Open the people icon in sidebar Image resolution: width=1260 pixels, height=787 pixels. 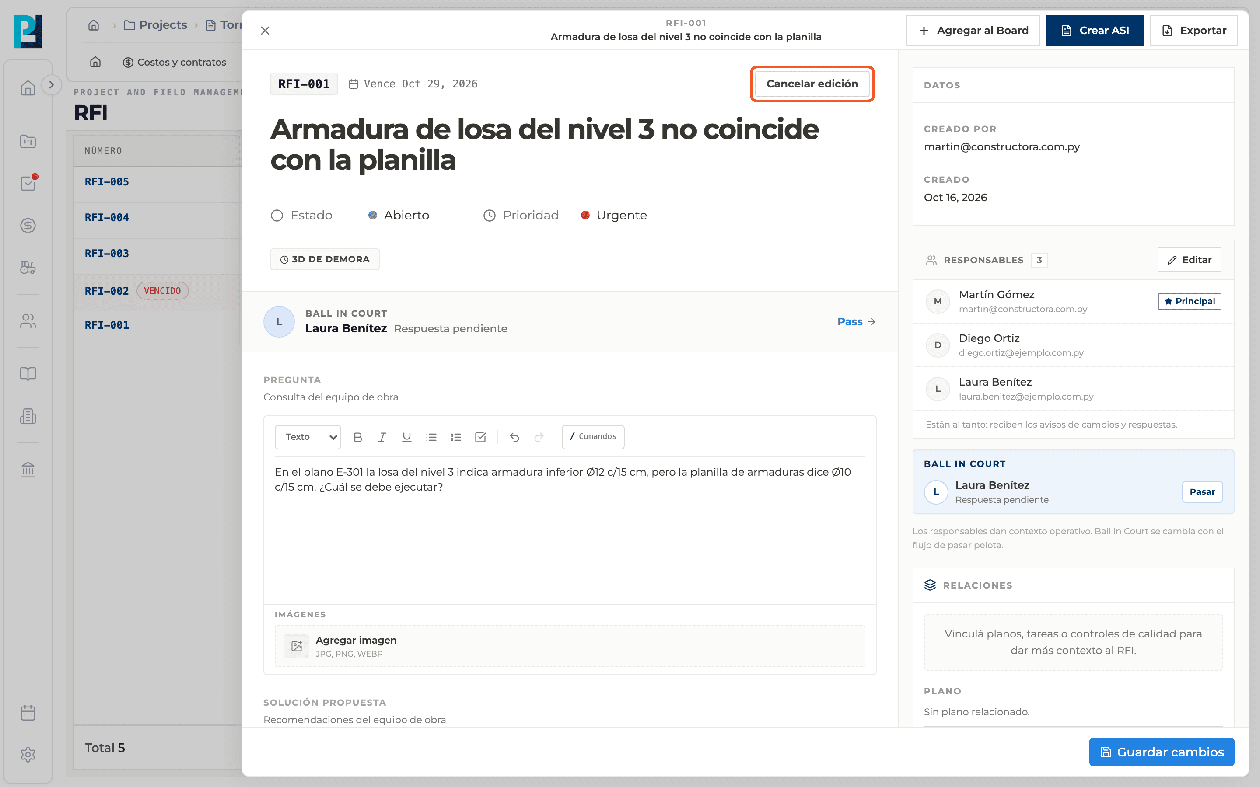[x=28, y=321]
